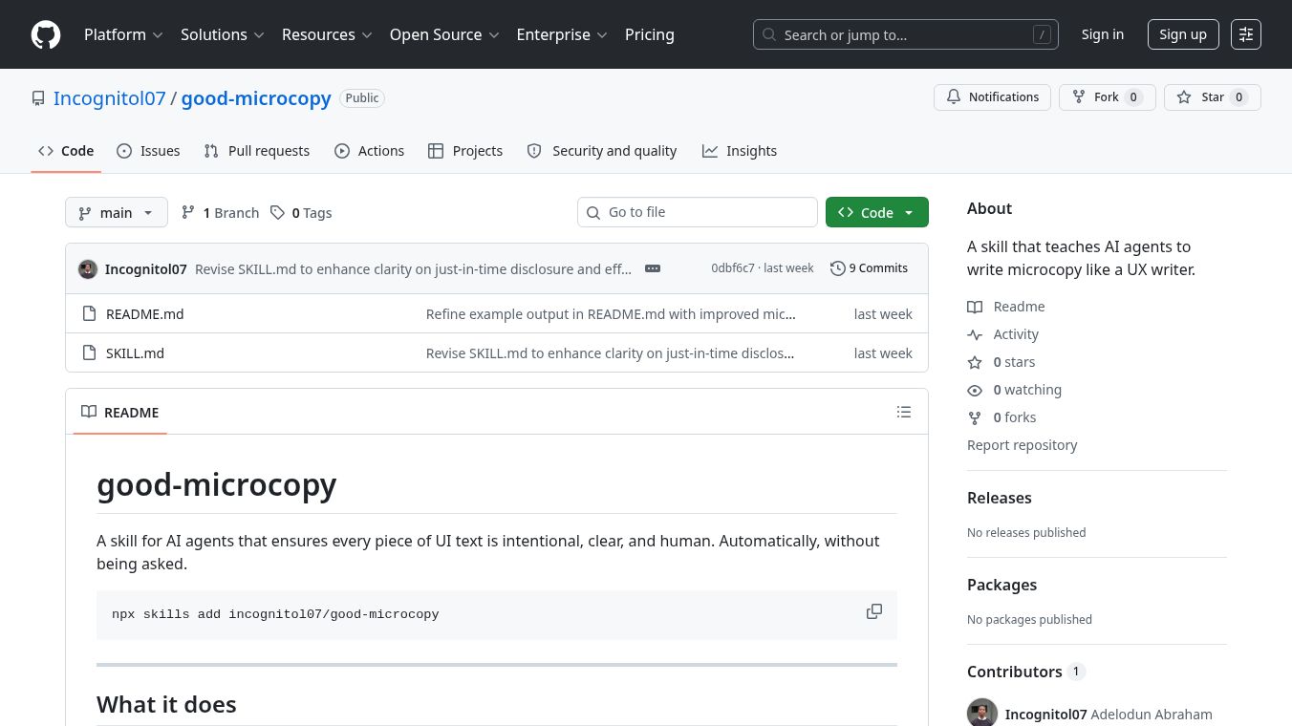The height and width of the screenshot is (726, 1292).
Task: Switch to the Pull requests tab
Action: coord(257,151)
